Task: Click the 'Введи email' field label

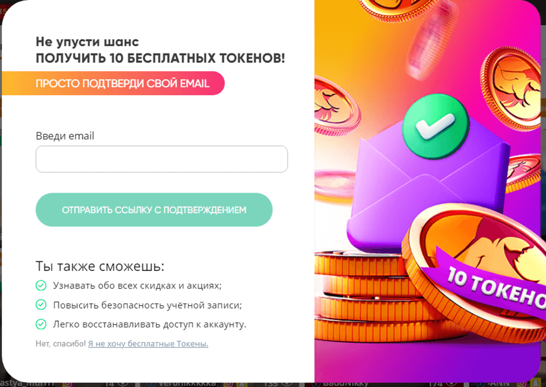Action: coord(65,136)
